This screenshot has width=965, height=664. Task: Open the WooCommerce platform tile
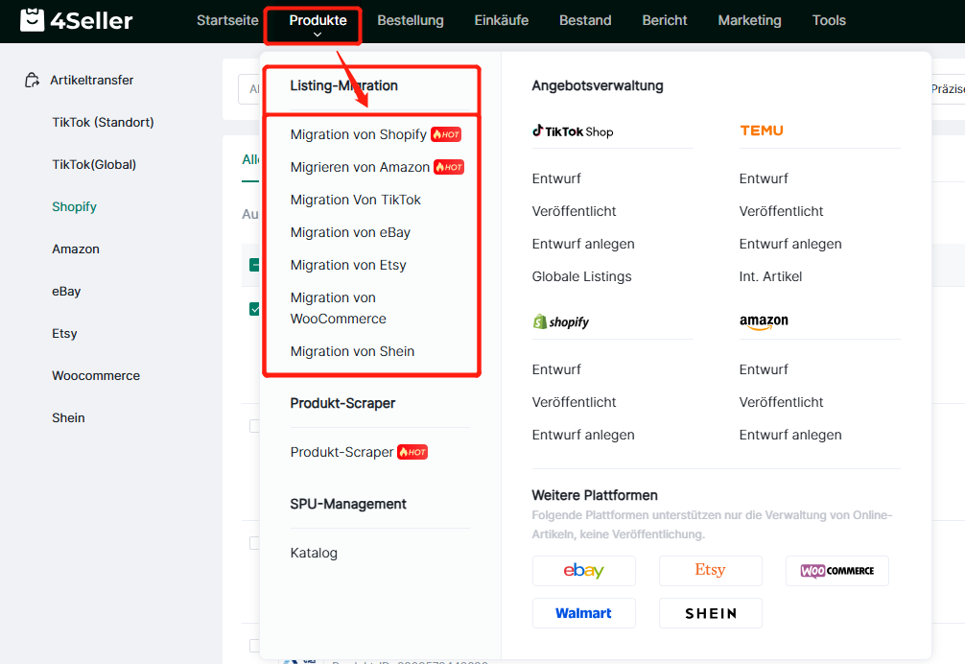click(x=837, y=571)
